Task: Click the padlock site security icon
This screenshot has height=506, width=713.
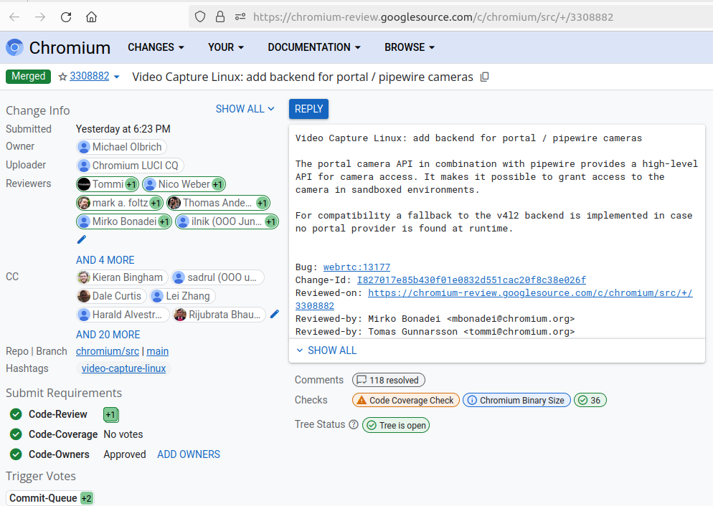Action: pyautogui.click(x=220, y=17)
